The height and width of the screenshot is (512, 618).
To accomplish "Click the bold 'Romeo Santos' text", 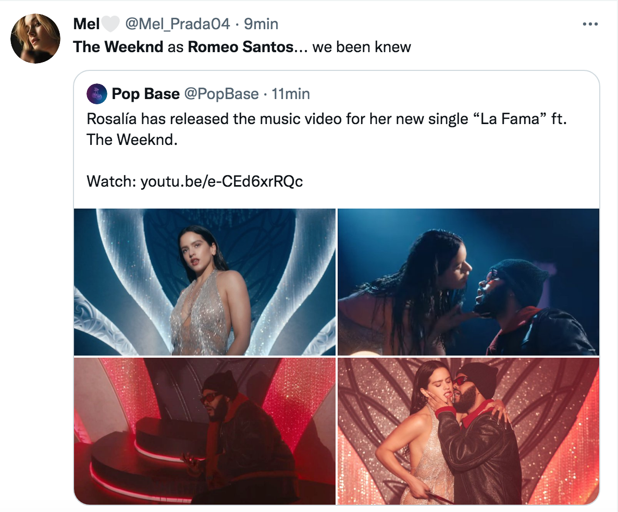I will (x=241, y=47).
